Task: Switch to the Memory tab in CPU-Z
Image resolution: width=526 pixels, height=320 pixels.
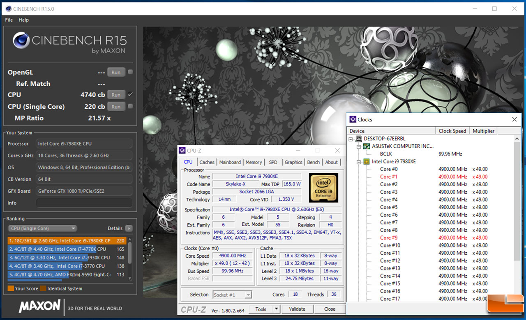Action: 254,162
